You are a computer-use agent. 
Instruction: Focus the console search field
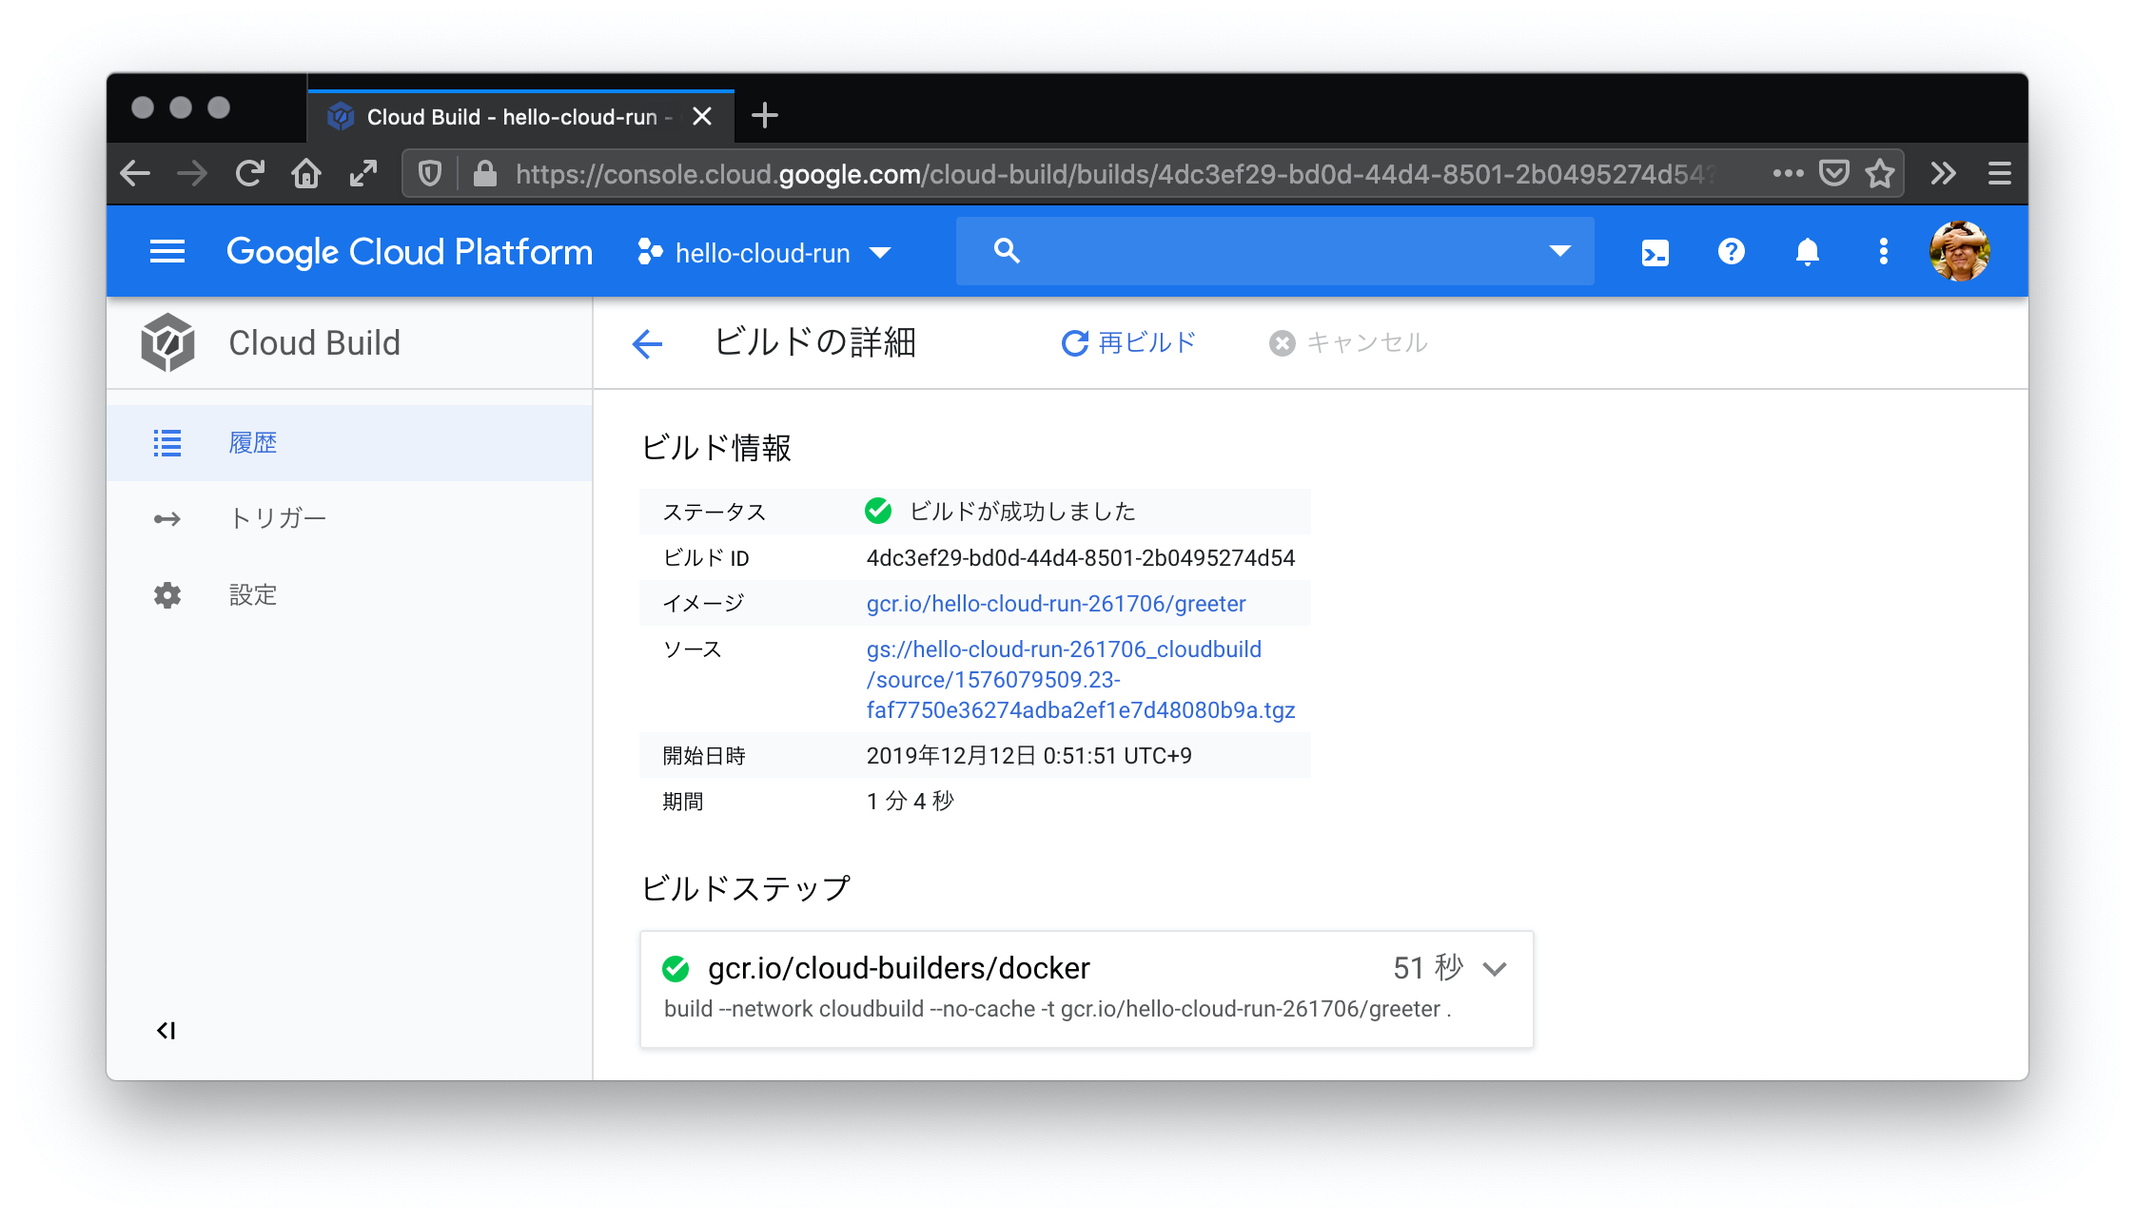point(1275,251)
